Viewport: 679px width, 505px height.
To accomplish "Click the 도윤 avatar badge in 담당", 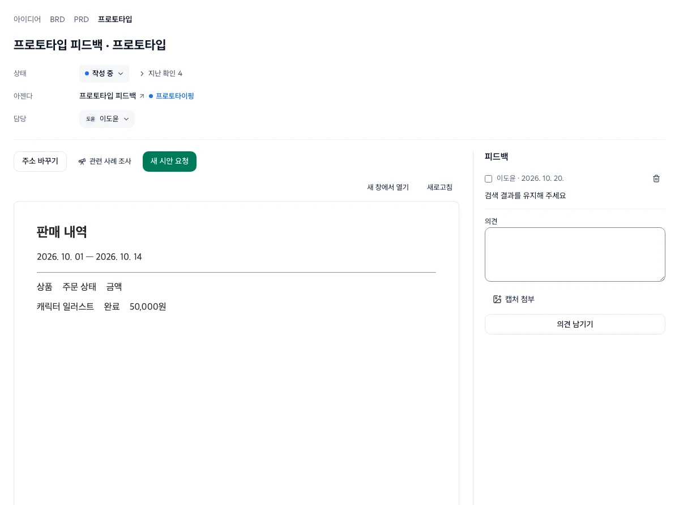I will coord(91,119).
